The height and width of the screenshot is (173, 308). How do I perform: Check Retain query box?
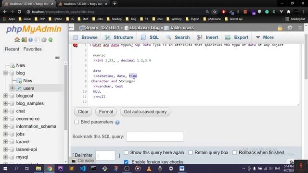(191, 152)
